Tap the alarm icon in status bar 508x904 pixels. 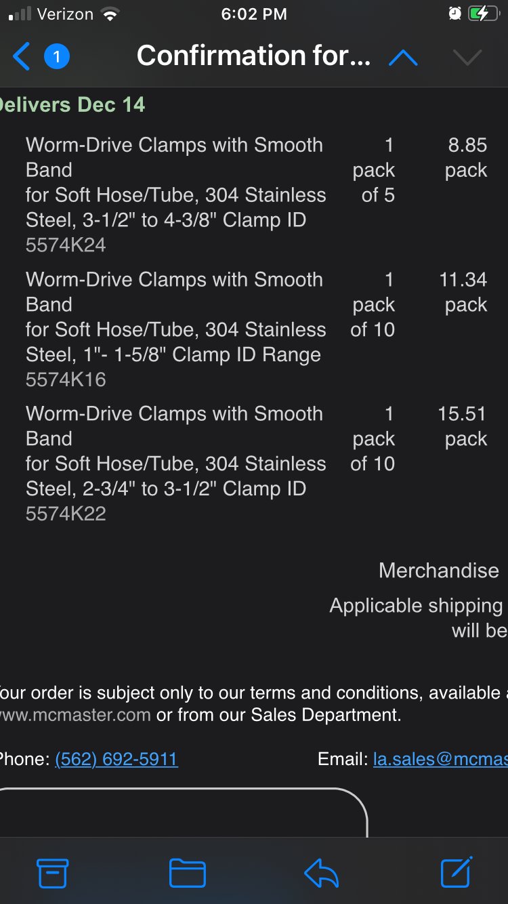pyautogui.click(x=454, y=14)
